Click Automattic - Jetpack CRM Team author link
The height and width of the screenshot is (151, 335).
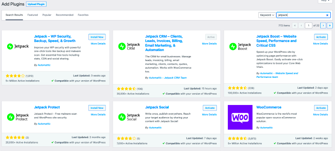point(168,78)
